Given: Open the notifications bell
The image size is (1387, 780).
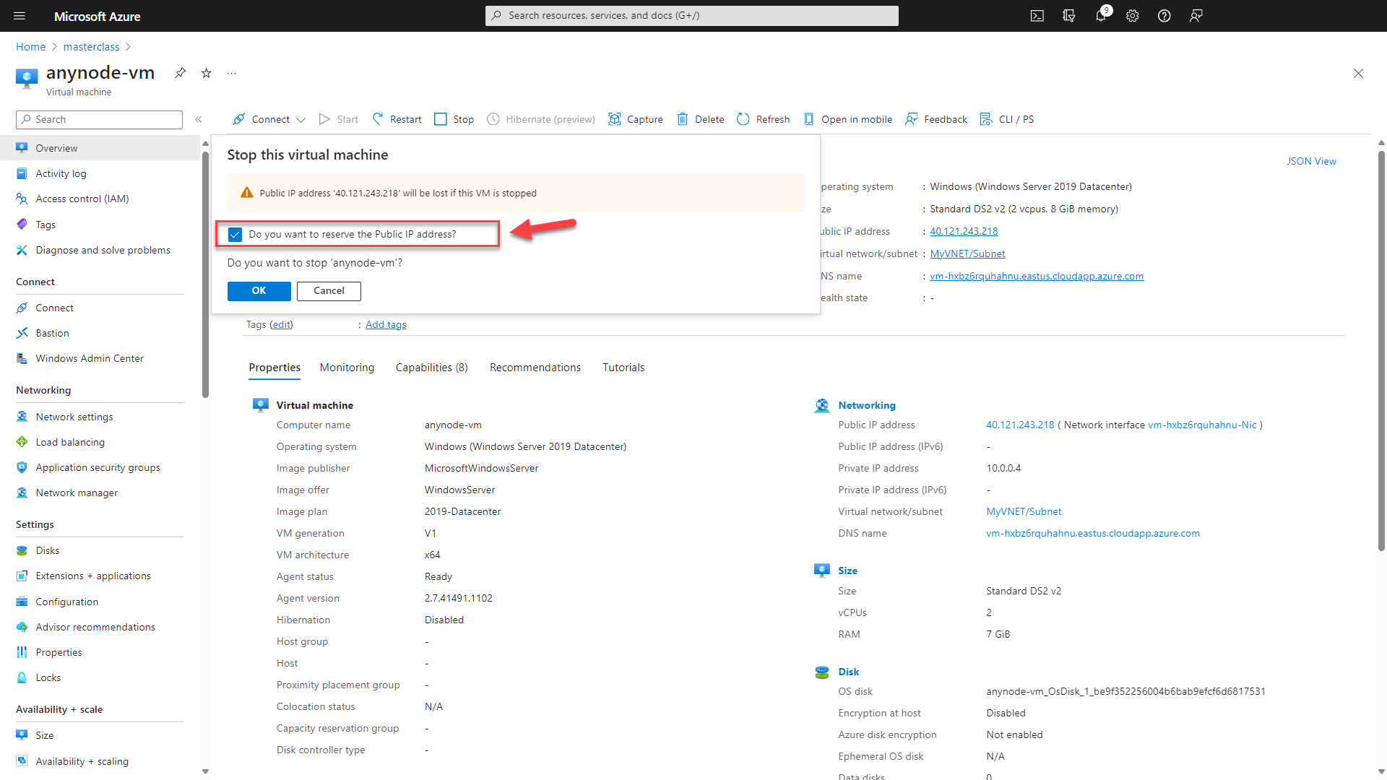Looking at the screenshot, I should (x=1100, y=15).
